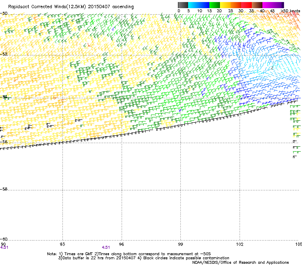Image resolution: width=302 pixels, height=265 pixels.
Task: Click the legend tick label '45'
Action: point(272,11)
